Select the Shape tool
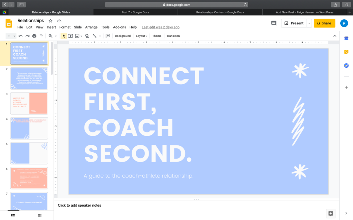This screenshot has height=220, width=353. tap(87, 36)
